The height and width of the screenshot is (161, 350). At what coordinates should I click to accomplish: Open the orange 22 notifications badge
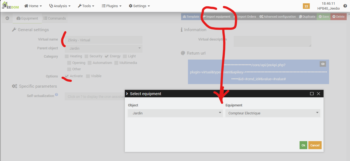click(306, 6)
